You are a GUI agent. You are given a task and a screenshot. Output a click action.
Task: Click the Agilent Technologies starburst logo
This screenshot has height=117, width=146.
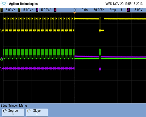[x=4, y=4]
